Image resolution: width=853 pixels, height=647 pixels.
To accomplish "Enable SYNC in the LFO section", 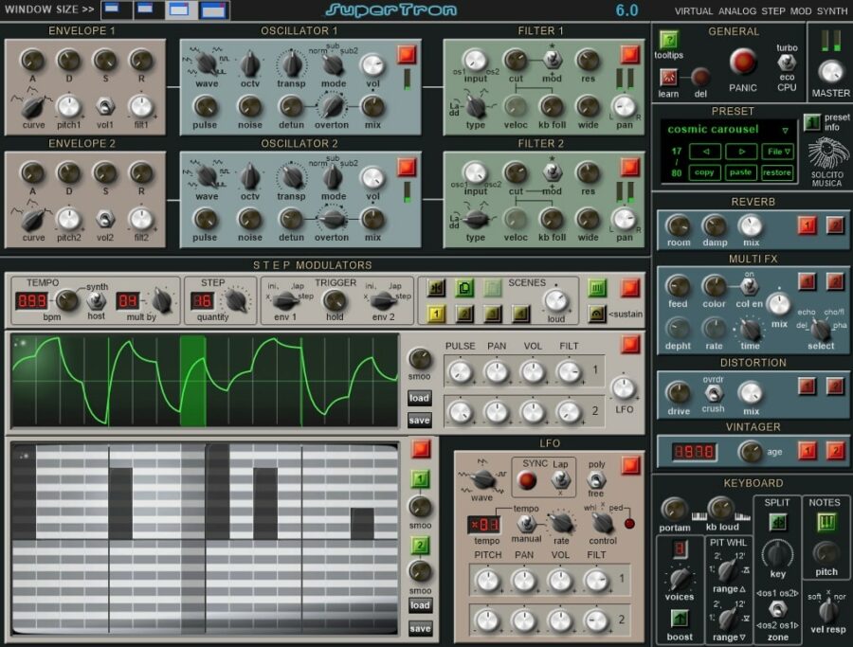I will 528,480.
